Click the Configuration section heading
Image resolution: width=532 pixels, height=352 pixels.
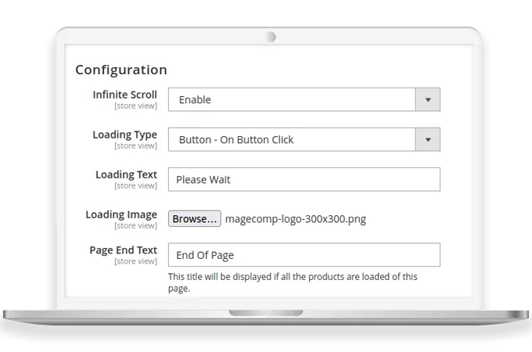point(120,70)
